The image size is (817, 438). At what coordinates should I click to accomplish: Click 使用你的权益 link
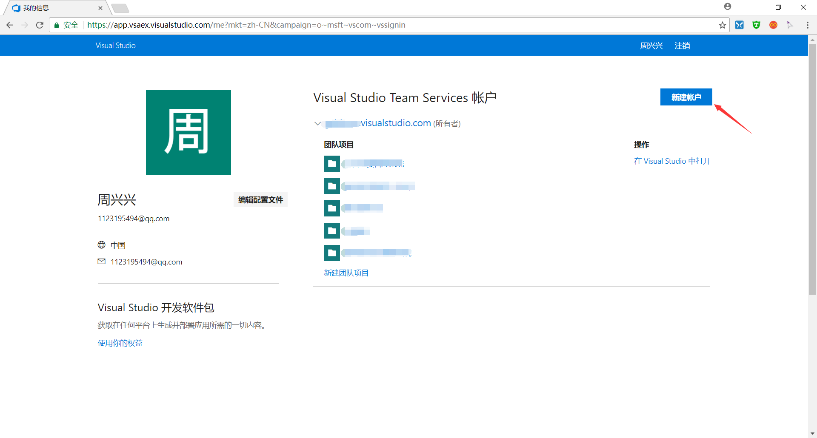(x=120, y=343)
